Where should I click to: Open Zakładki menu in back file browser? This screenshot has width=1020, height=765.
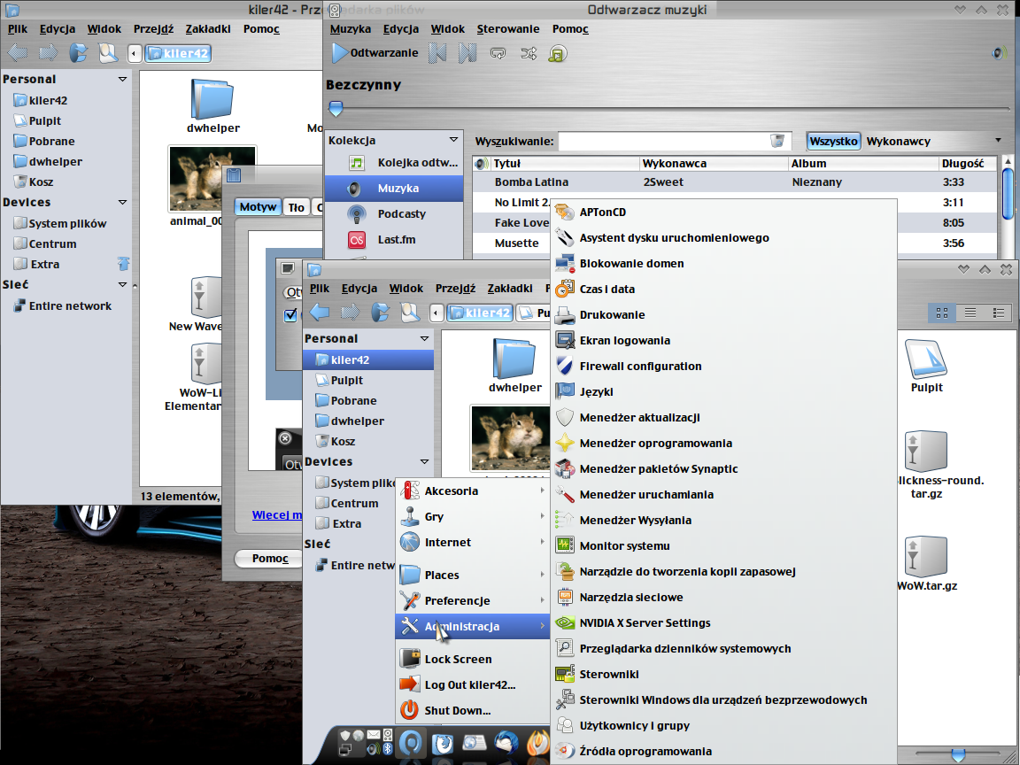click(208, 29)
